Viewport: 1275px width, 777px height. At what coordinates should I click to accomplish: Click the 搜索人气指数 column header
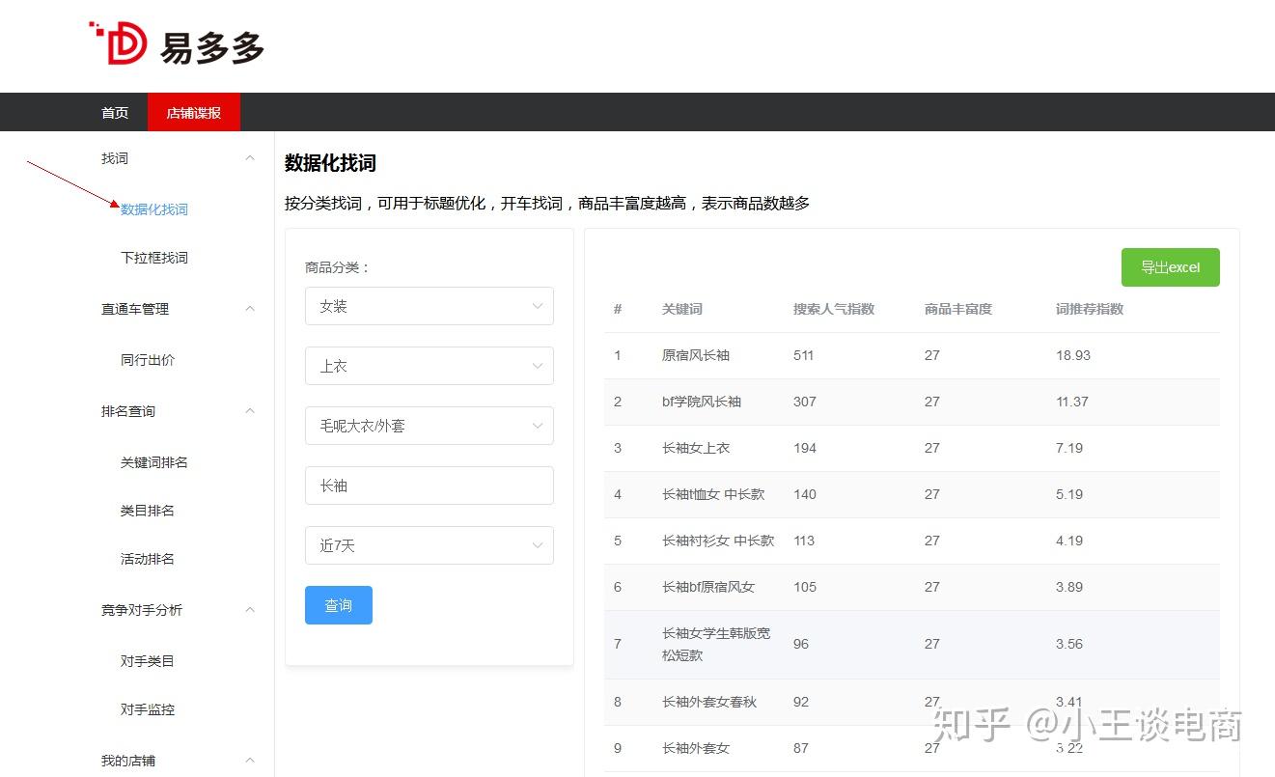834,309
